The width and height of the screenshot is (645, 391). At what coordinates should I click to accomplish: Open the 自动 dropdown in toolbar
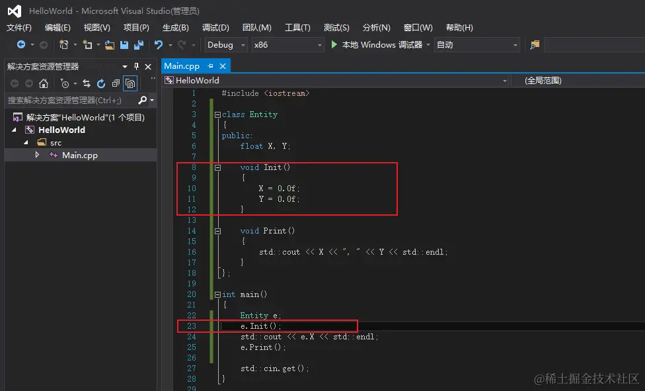(x=515, y=45)
